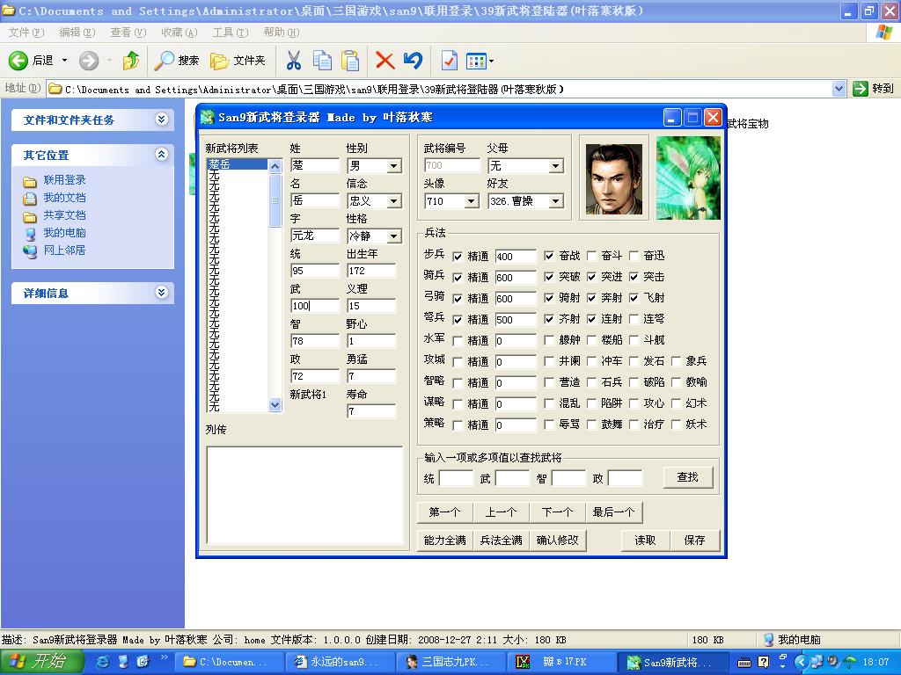Collapse the 其它位置 panel
Screen dimensions: 901x675
click(161, 155)
